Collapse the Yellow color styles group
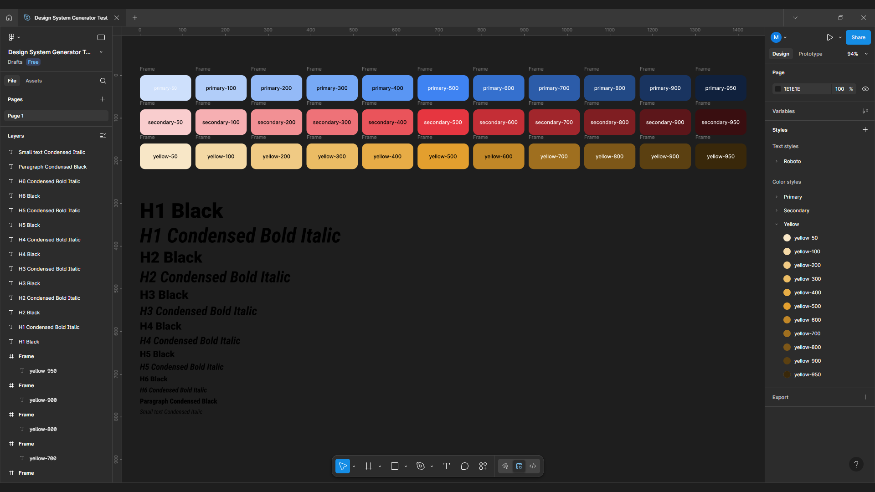 click(777, 224)
